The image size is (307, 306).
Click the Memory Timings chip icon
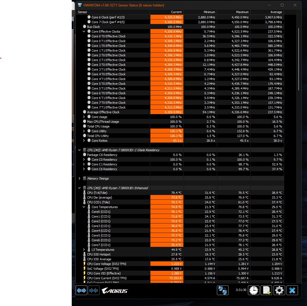(85, 179)
